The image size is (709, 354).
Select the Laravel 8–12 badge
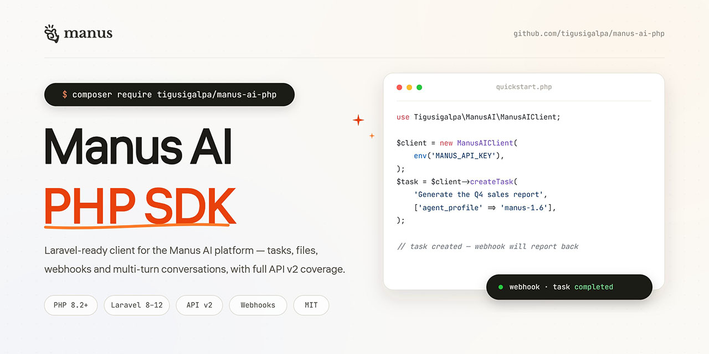click(x=137, y=305)
